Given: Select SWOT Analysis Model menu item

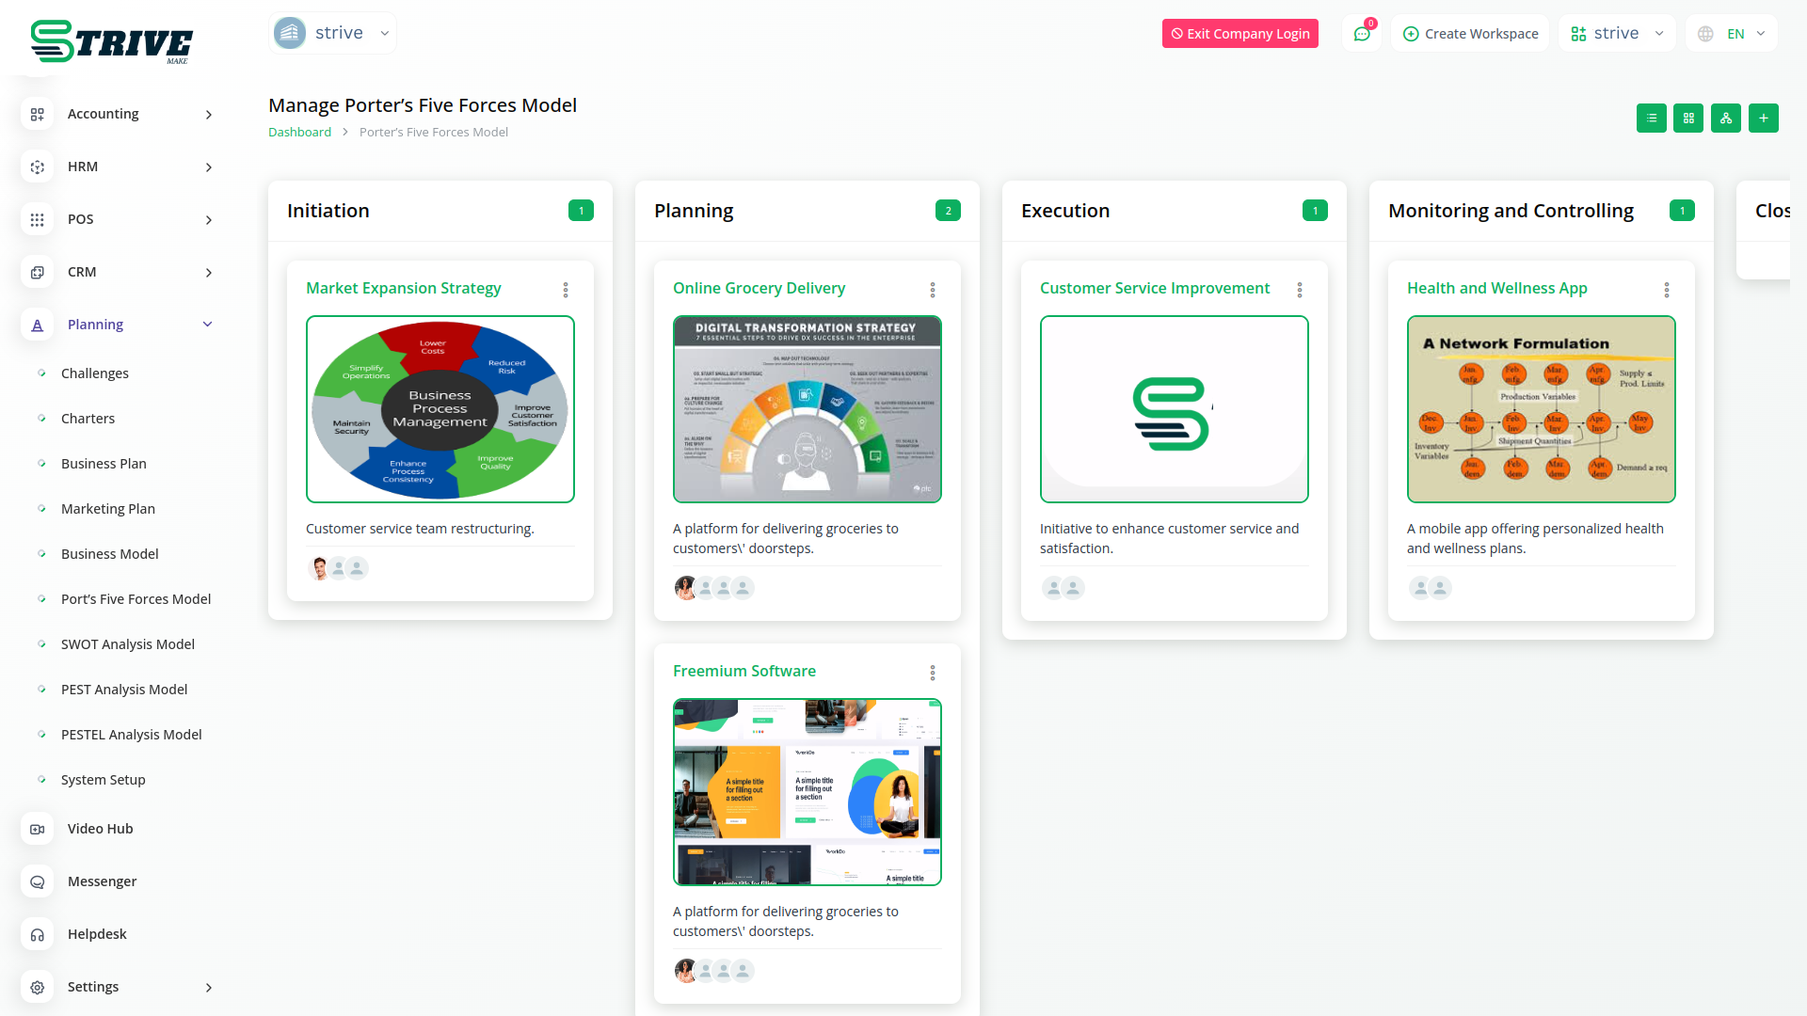Looking at the screenshot, I should click(x=127, y=644).
